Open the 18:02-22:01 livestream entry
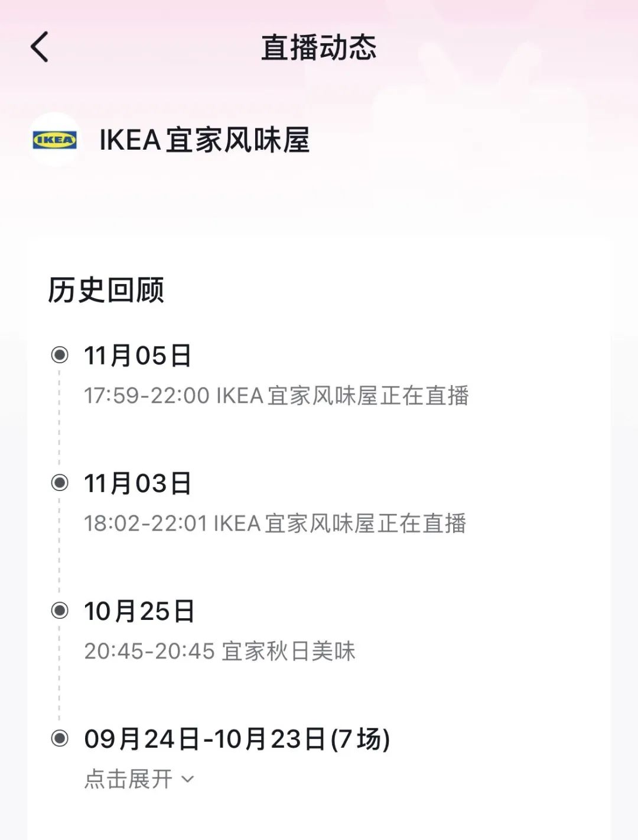The width and height of the screenshot is (638, 840). [275, 524]
